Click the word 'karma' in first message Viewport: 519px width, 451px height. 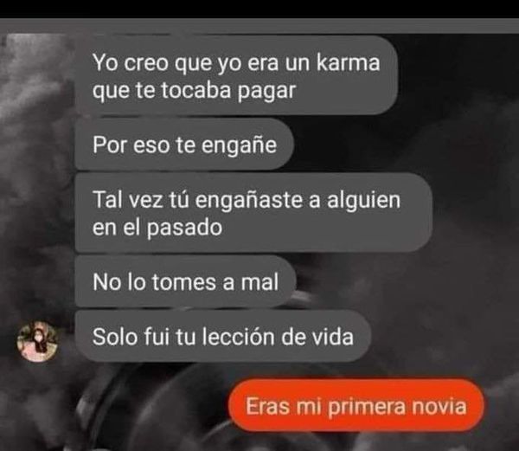pyautogui.click(x=348, y=62)
